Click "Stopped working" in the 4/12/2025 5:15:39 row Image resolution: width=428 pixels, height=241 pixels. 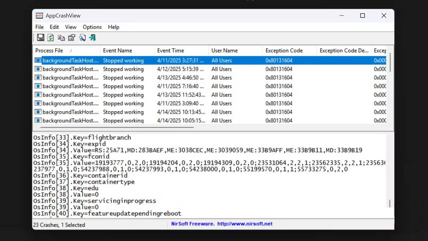[x=123, y=69]
